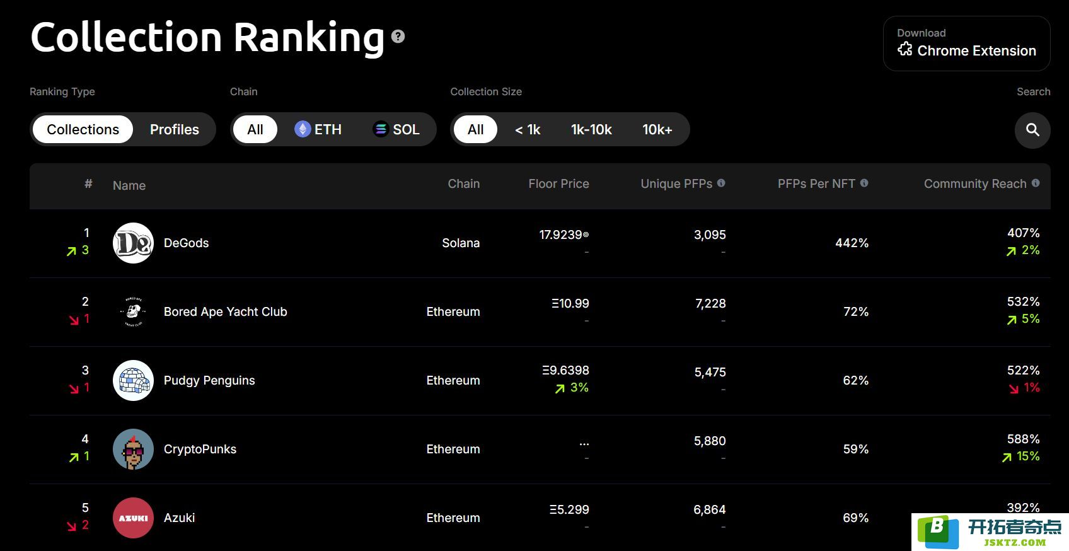Open Azuki name link
The width and height of the screenshot is (1069, 551).
pyautogui.click(x=179, y=518)
